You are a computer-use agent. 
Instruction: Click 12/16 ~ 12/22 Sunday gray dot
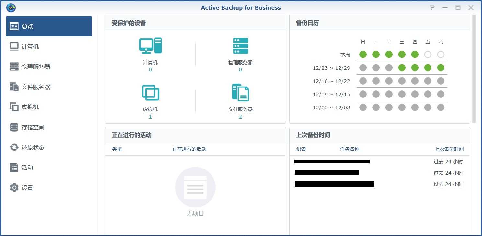363,81
